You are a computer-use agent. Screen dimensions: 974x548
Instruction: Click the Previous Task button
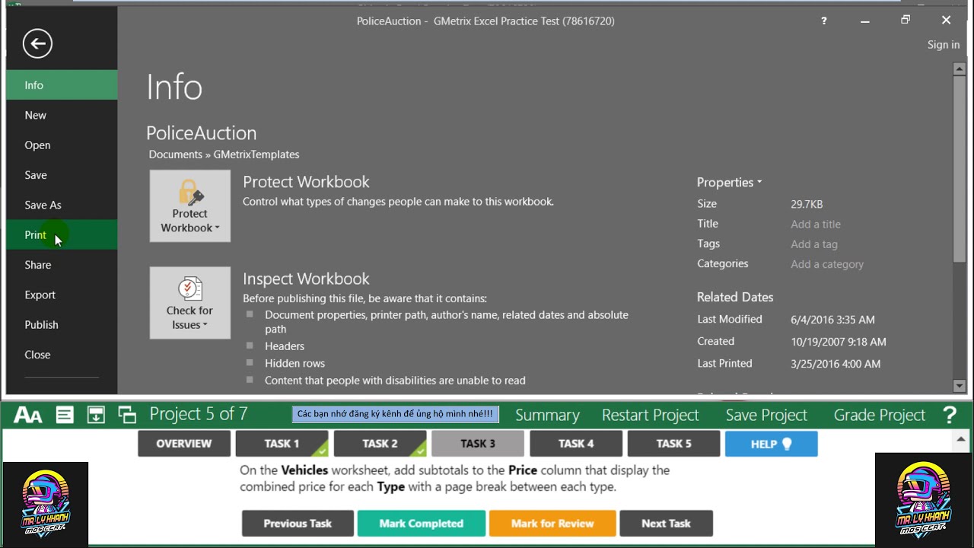tap(298, 524)
